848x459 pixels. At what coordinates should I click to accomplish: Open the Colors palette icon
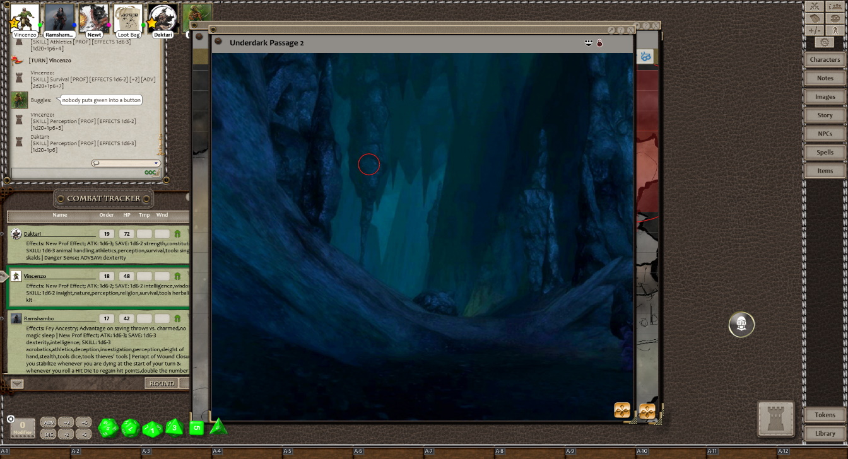click(835, 18)
